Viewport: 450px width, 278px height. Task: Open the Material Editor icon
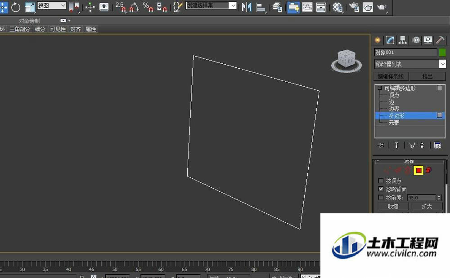pyautogui.click(x=338, y=7)
